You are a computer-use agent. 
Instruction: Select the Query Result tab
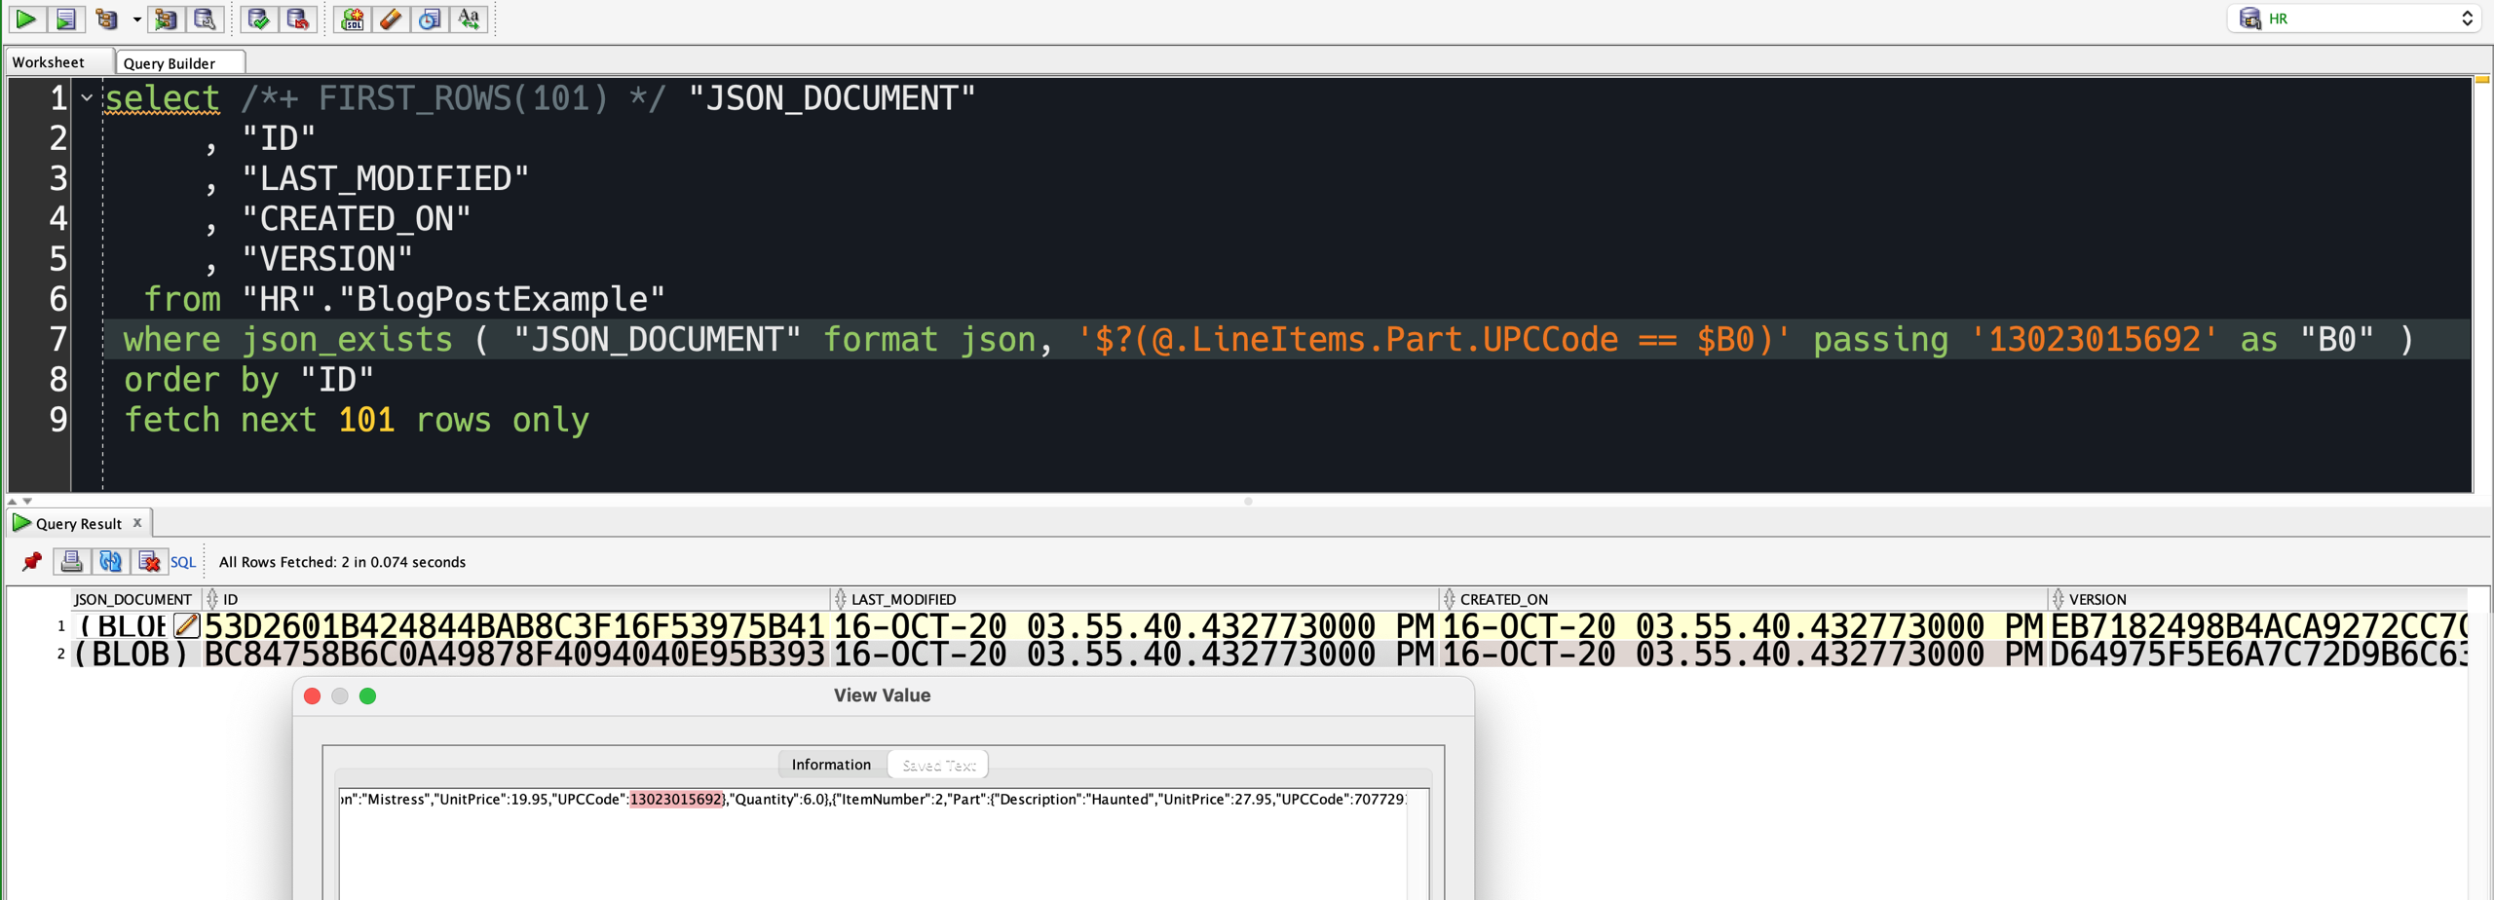(x=79, y=523)
